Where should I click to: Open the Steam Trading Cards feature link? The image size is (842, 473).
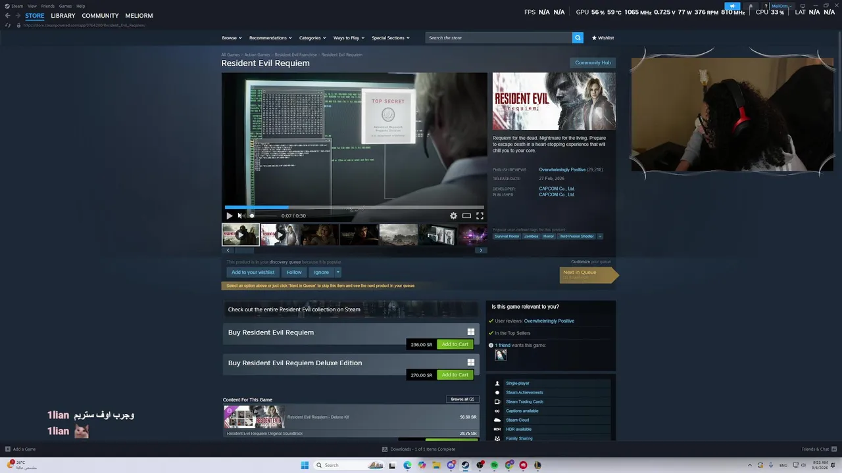(524, 401)
